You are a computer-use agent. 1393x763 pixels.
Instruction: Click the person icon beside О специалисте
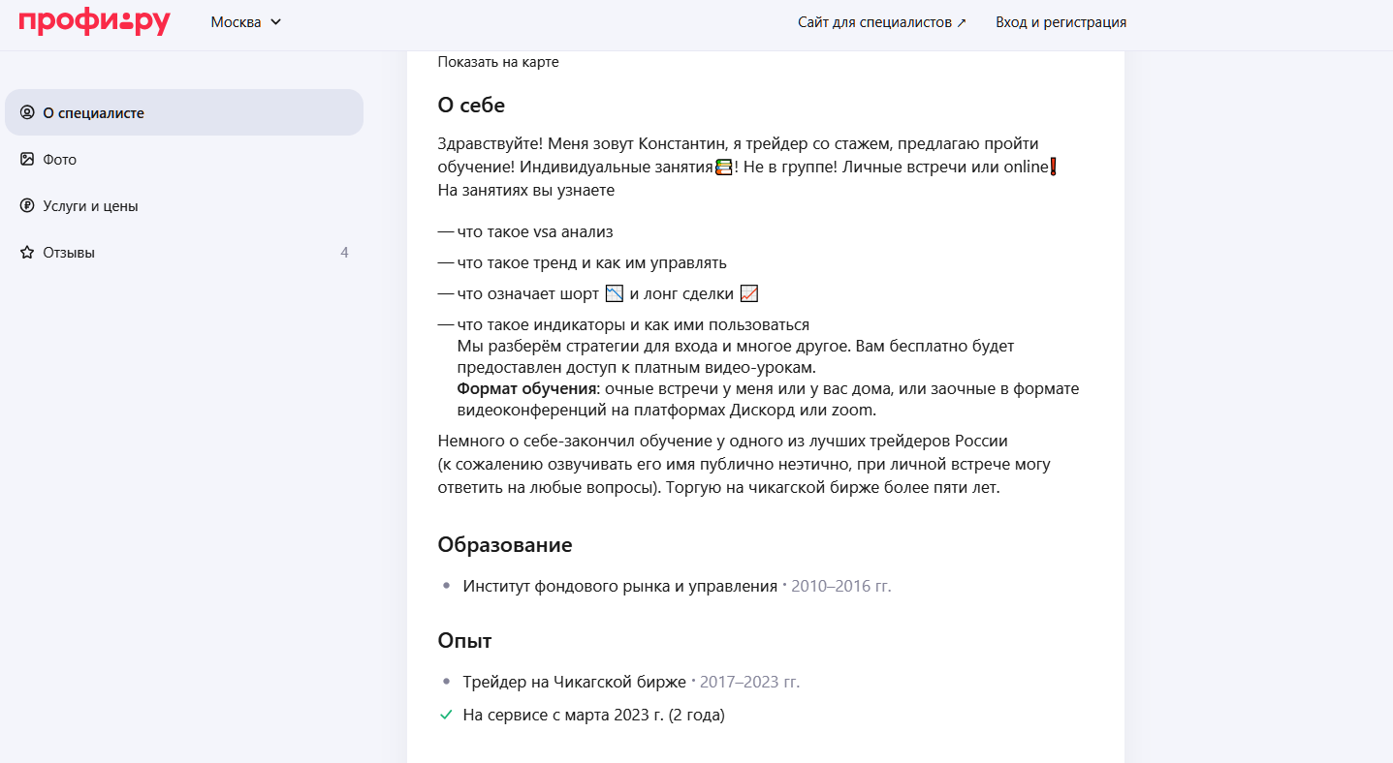click(x=27, y=112)
